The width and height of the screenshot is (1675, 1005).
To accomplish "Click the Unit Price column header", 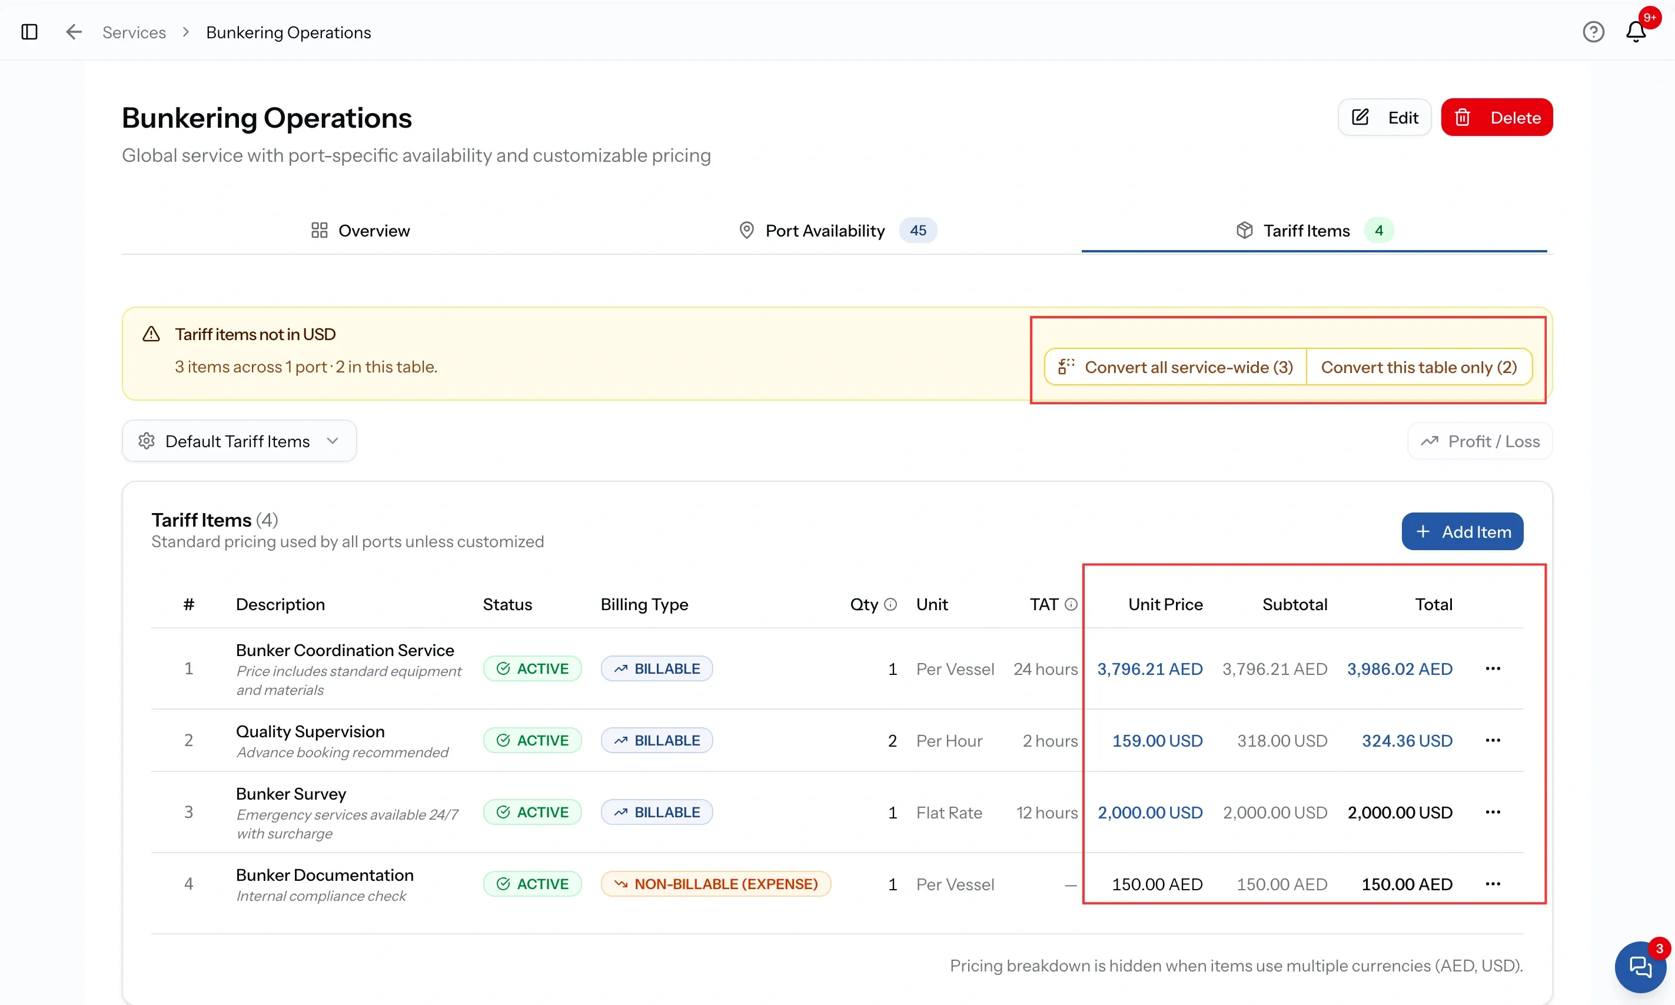I will pos(1165,604).
